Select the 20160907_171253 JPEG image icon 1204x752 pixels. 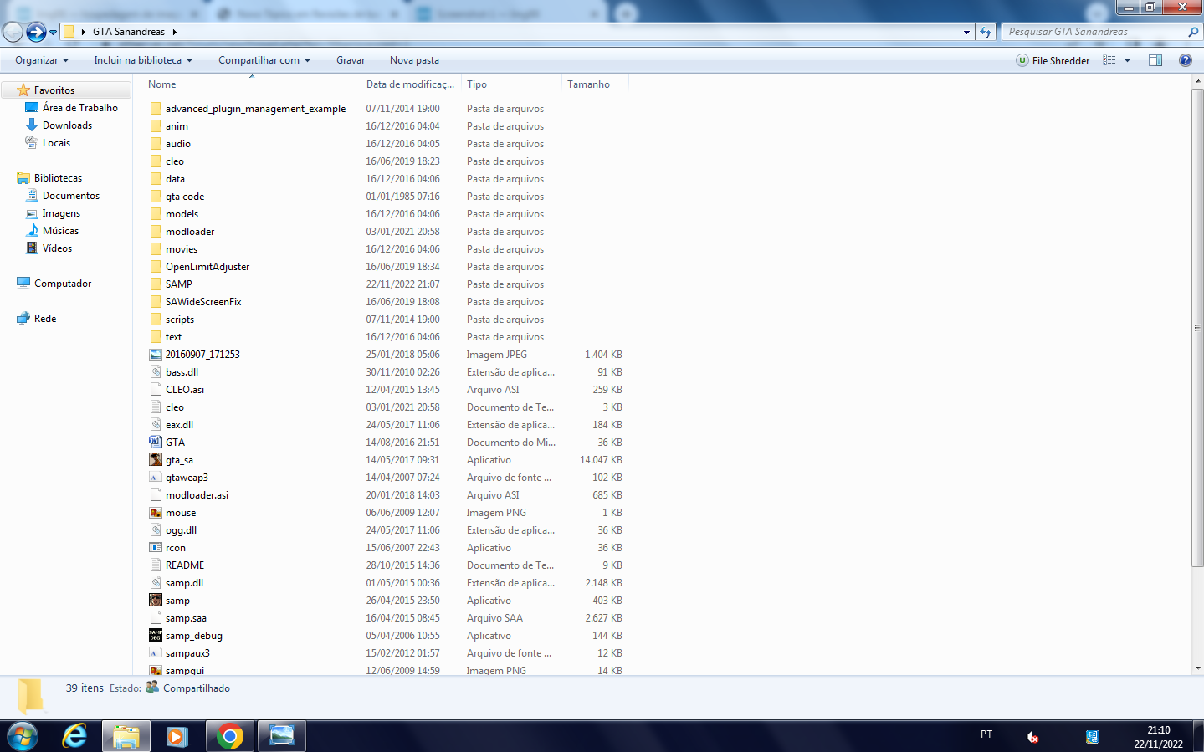click(156, 355)
